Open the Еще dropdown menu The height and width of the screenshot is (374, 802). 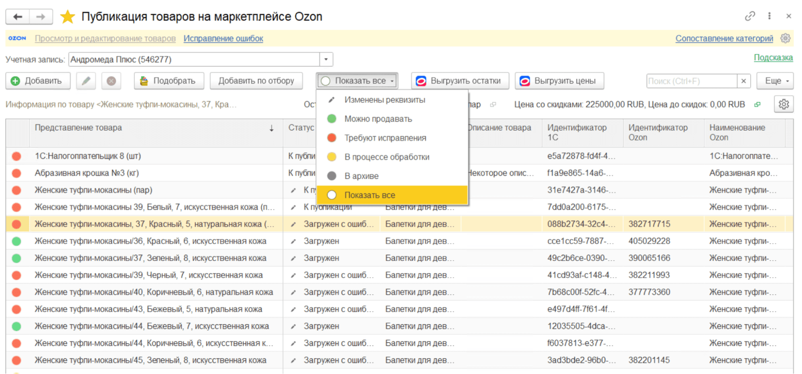(x=776, y=81)
